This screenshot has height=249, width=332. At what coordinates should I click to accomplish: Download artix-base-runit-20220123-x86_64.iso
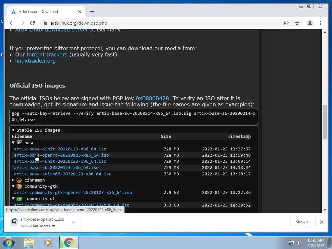tap(60, 161)
